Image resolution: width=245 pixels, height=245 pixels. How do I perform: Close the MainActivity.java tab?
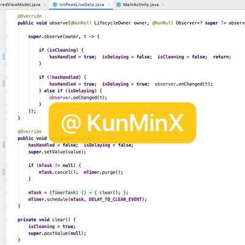point(163,4)
